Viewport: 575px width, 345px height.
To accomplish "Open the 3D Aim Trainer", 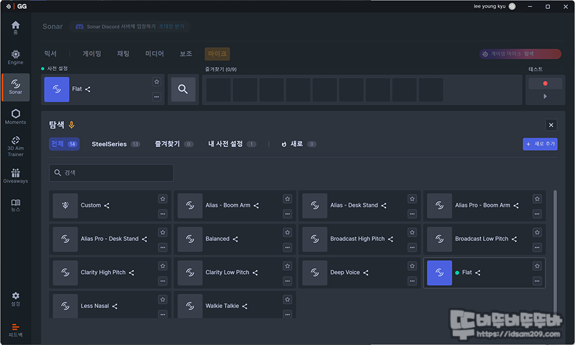I will point(15,146).
